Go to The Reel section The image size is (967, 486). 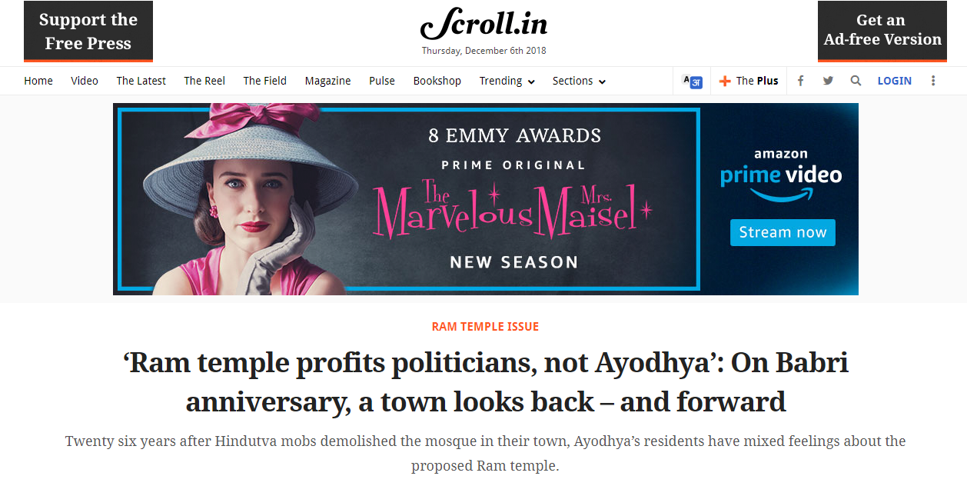[204, 81]
